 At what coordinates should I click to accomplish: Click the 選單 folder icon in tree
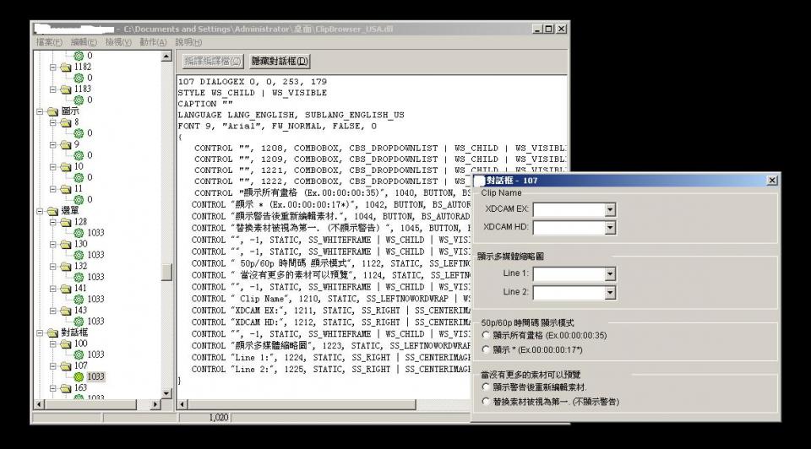point(52,211)
